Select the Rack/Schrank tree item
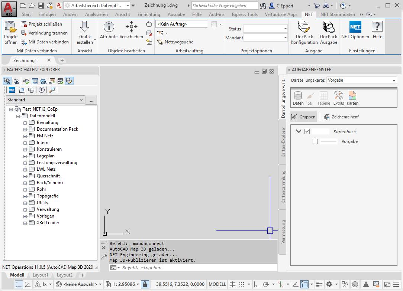The height and width of the screenshot is (291, 403). coord(50,183)
